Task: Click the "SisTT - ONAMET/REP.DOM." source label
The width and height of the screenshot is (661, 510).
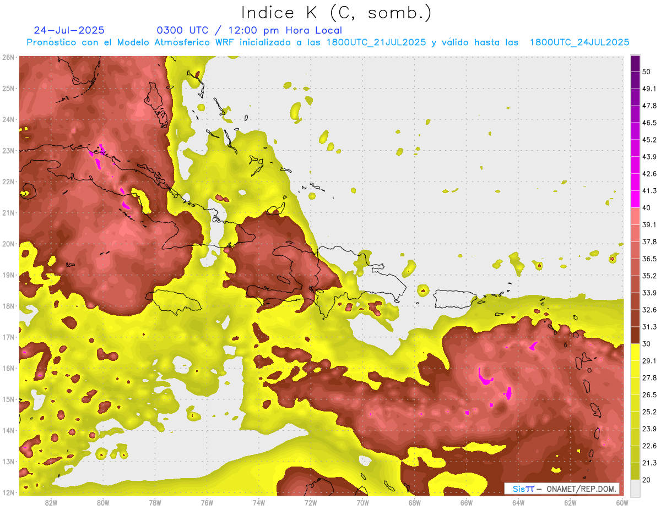Action: tap(562, 489)
